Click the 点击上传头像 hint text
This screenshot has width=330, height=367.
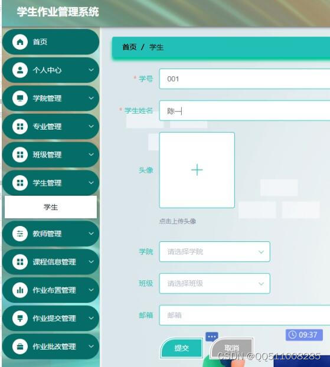tap(178, 221)
